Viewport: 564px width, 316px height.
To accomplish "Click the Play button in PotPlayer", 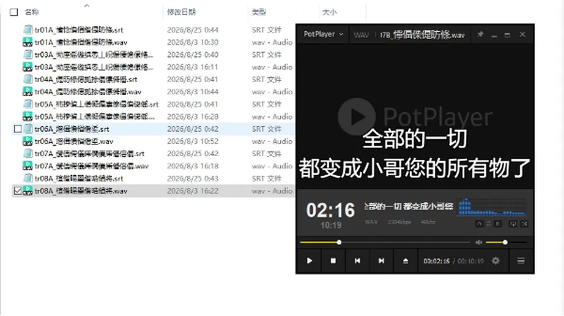I will [310, 261].
